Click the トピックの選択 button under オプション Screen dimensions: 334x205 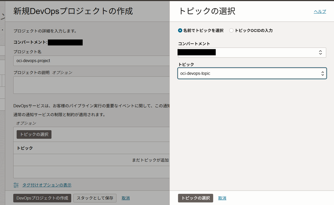[34, 134]
